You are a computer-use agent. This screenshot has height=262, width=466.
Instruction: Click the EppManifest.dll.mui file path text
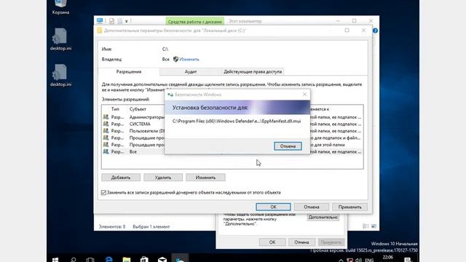coord(237,122)
